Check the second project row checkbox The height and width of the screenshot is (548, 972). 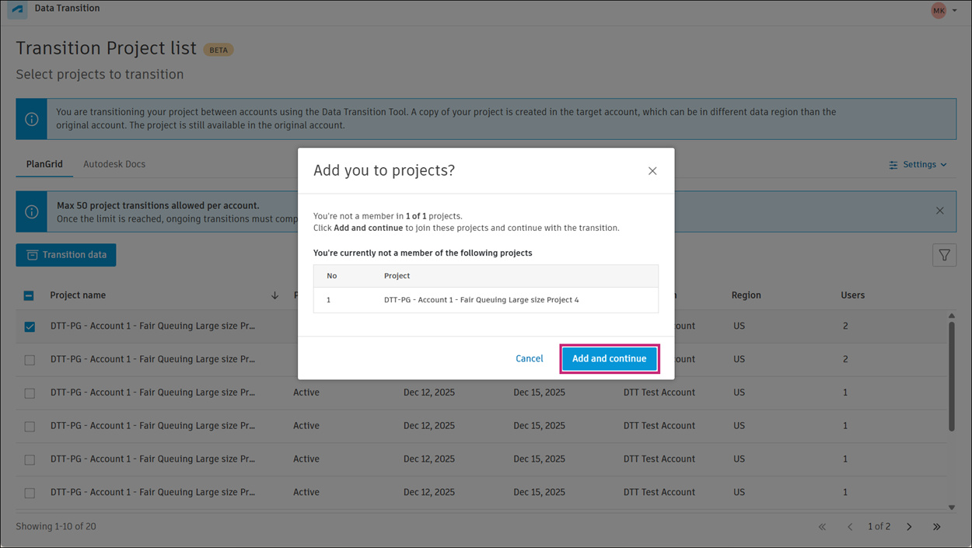click(30, 360)
